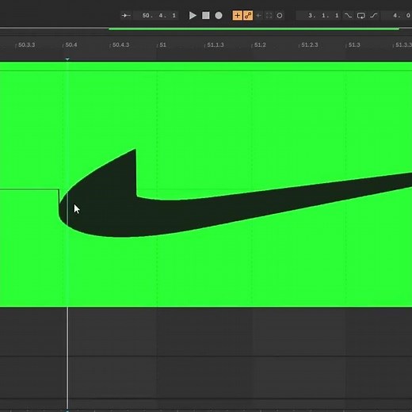This screenshot has width=412, height=412.
Task: Click the 50.3.3 marker in the ruler
Action: [x=26, y=45]
